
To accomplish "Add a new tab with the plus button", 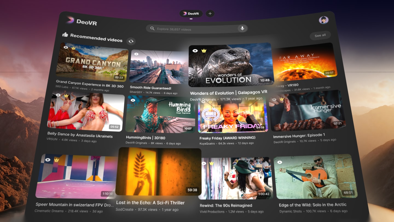I will pyautogui.click(x=210, y=13).
